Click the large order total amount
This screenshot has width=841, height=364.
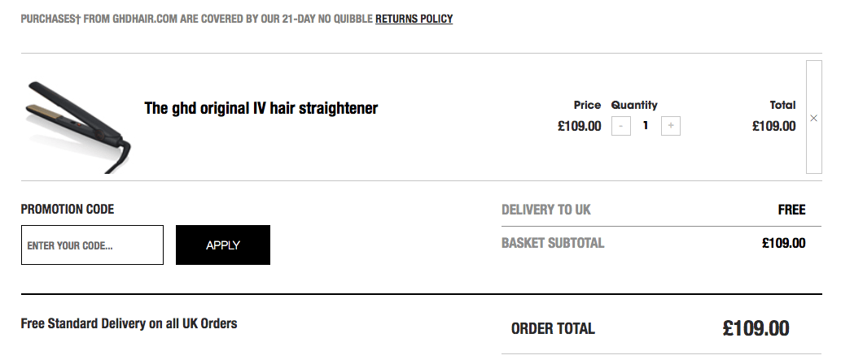point(756,328)
